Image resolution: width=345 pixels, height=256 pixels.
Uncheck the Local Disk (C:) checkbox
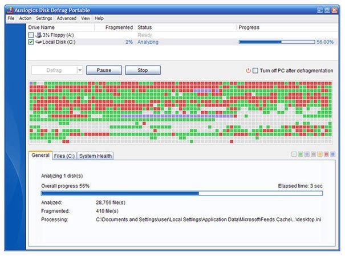31,42
